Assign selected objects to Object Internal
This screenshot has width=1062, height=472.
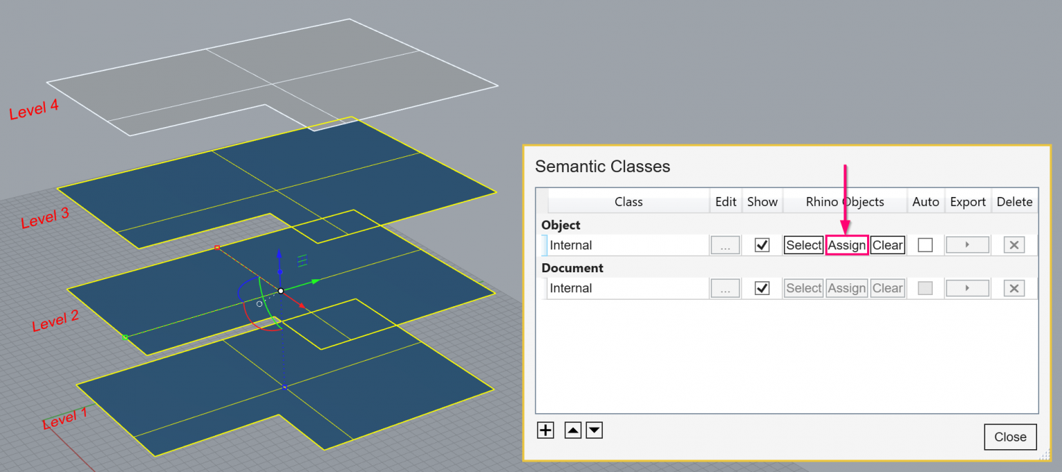(847, 245)
